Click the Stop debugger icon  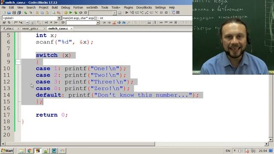166,12
